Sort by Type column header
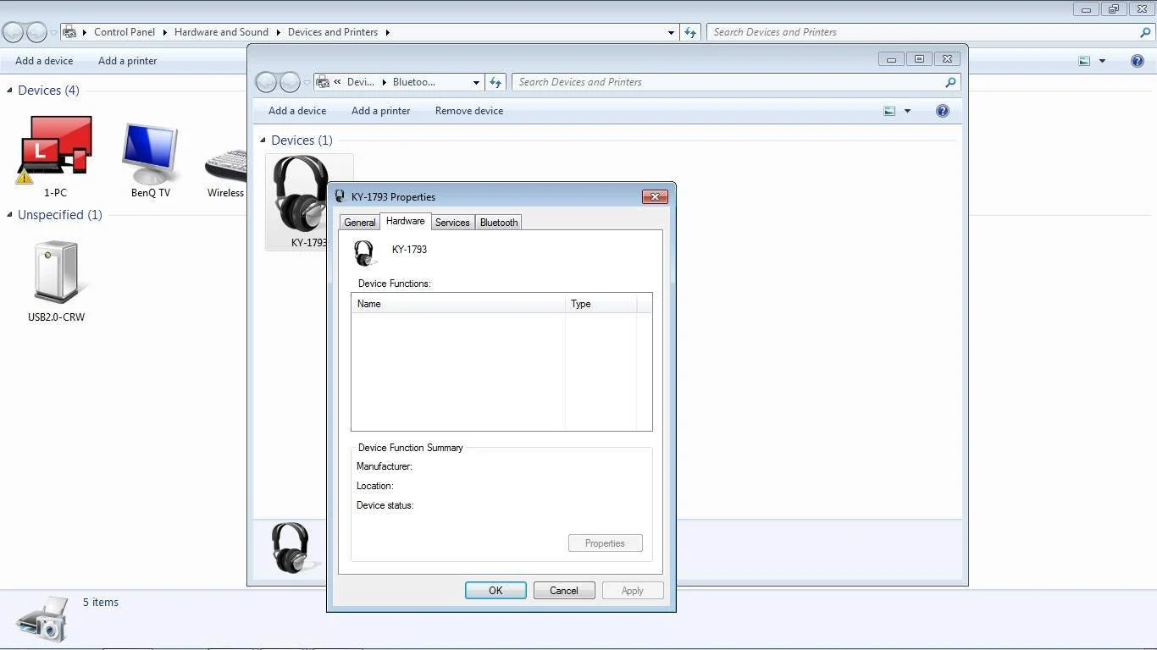This screenshot has height=650, width=1157. pos(601,304)
